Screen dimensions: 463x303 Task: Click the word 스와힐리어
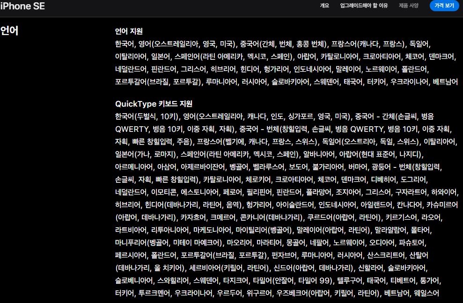coord(173,281)
